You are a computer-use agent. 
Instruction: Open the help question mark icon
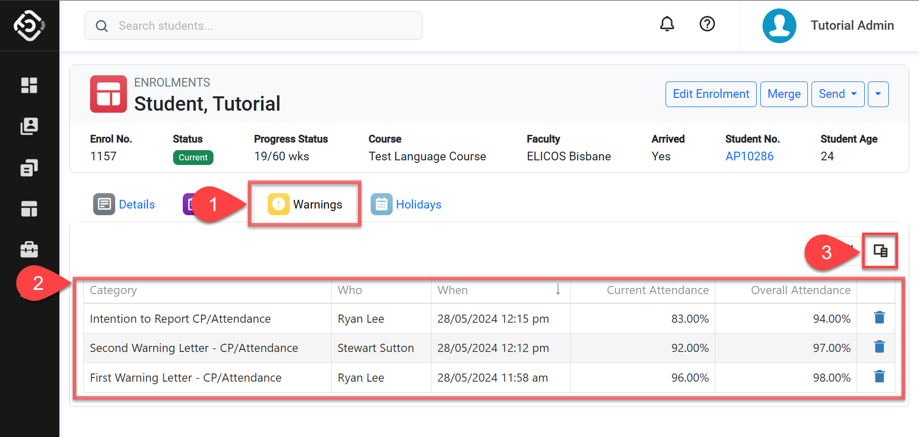point(707,24)
